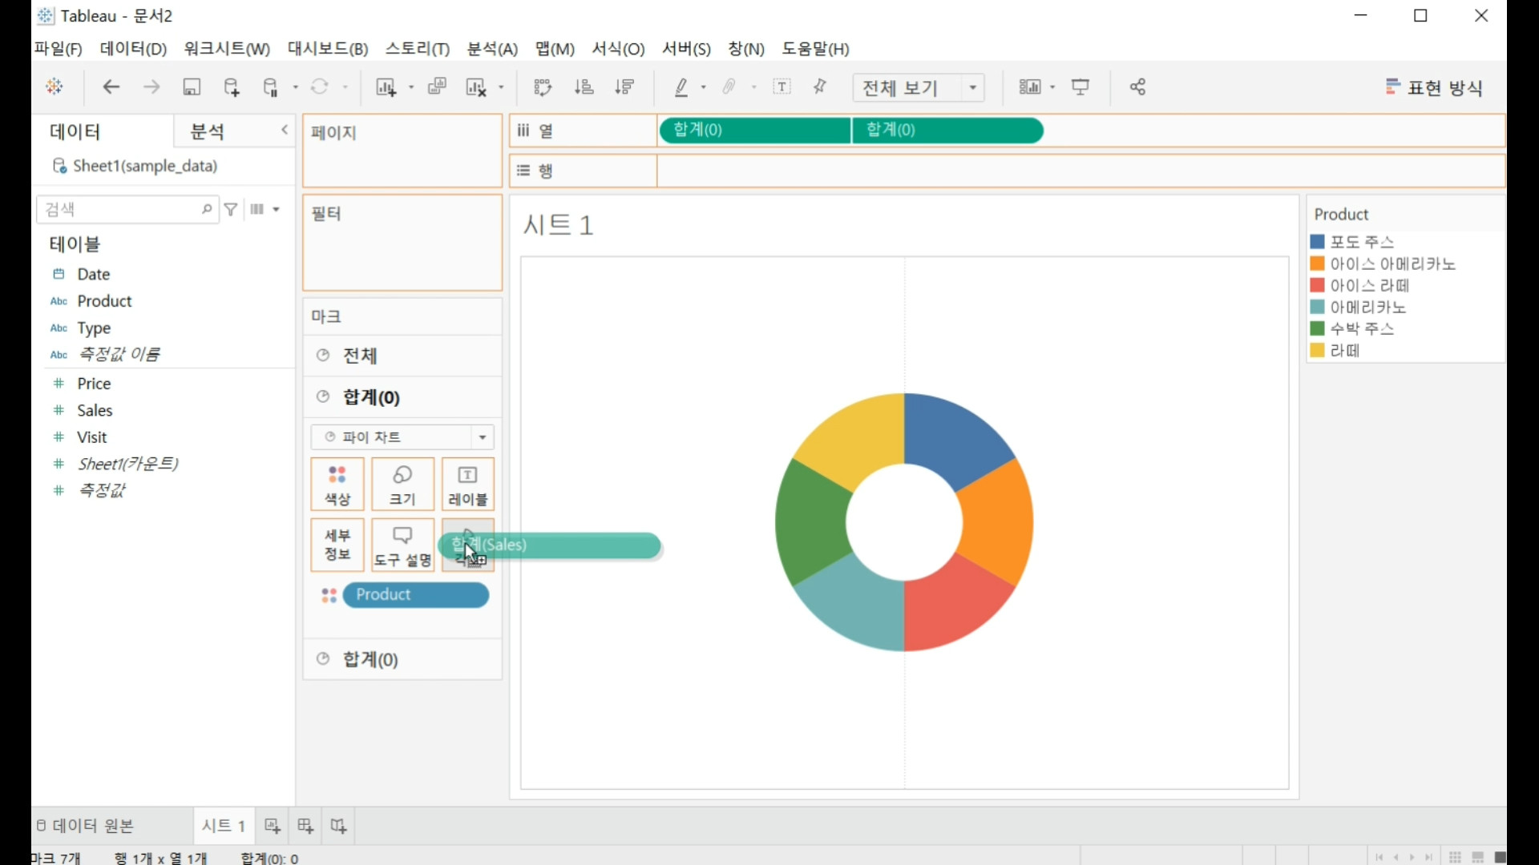Screen dimensions: 1539x865
Task: Click the swap rows and columns icon
Action: coord(543,87)
